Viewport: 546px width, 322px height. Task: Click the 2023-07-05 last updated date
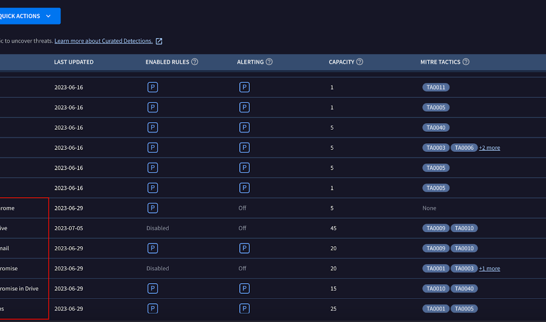69,228
